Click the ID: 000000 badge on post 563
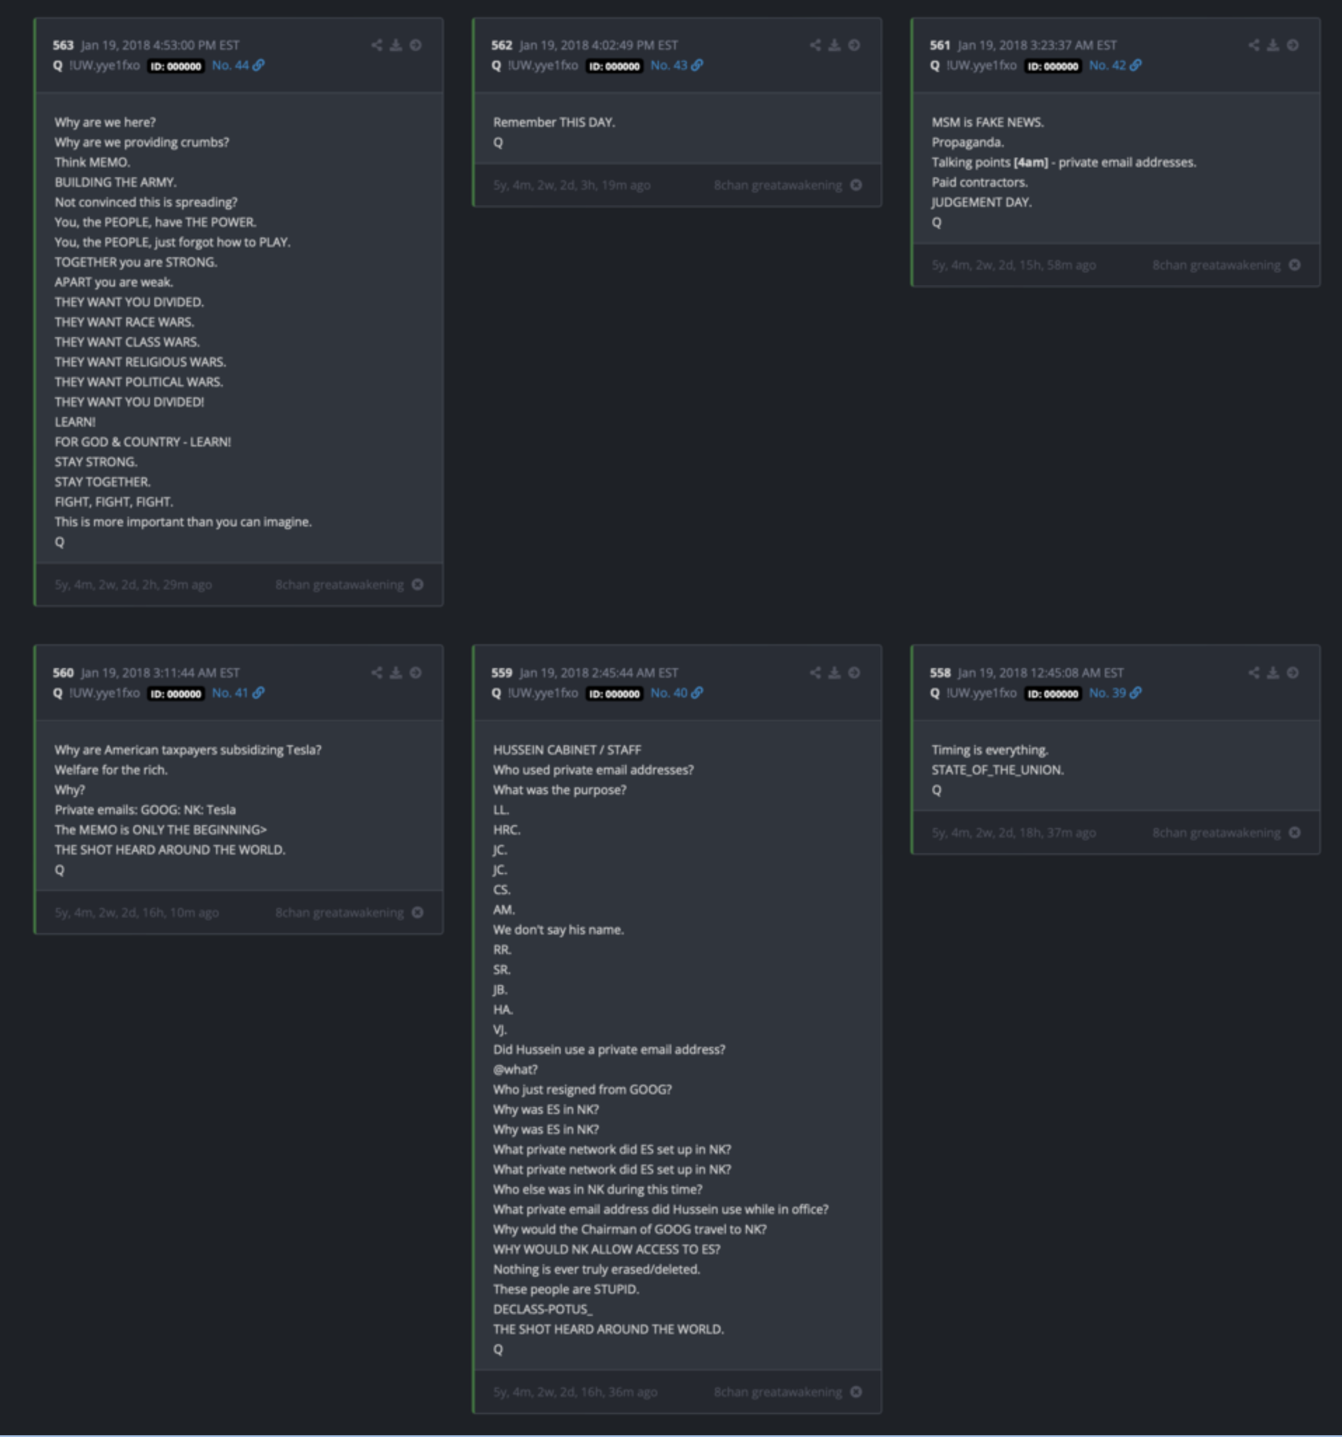The height and width of the screenshot is (1437, 1342). click(x=176, y=66)
